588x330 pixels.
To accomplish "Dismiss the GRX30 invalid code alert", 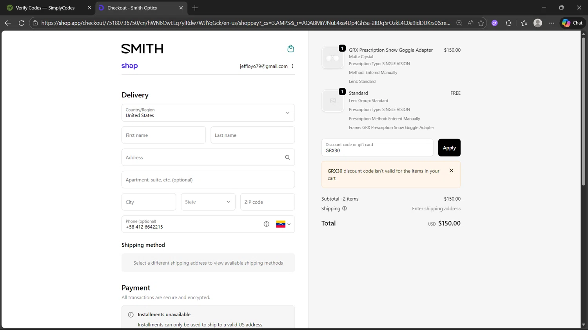I will [451, 170].
